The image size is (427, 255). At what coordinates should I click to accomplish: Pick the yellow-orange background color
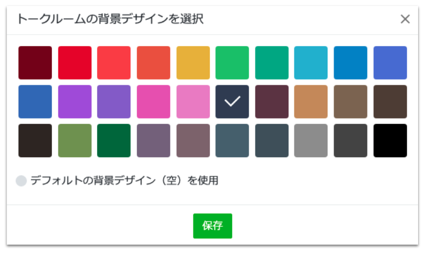pos(193,63)
